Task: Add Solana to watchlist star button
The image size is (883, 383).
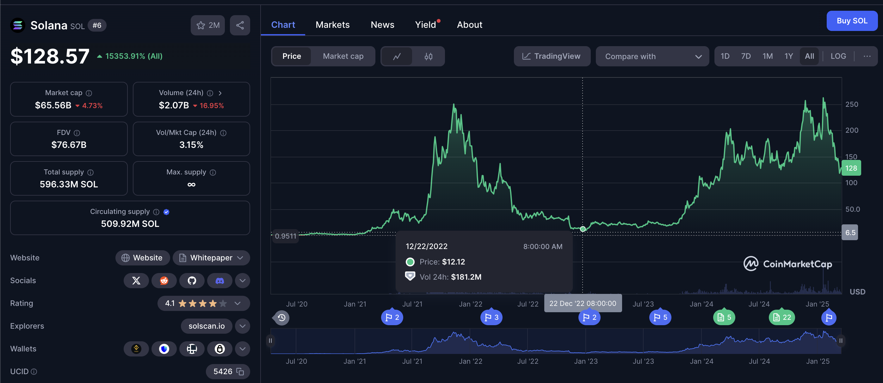Action: [208, 25]
